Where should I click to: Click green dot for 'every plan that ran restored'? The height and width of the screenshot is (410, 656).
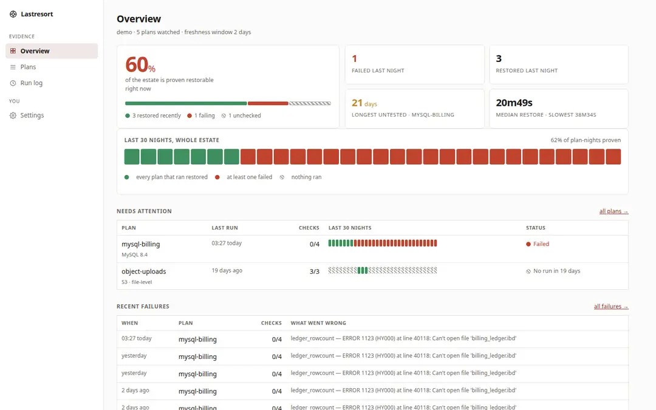coord(127,177)
